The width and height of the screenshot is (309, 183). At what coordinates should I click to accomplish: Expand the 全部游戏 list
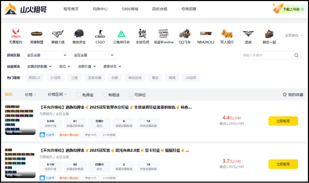293,35
